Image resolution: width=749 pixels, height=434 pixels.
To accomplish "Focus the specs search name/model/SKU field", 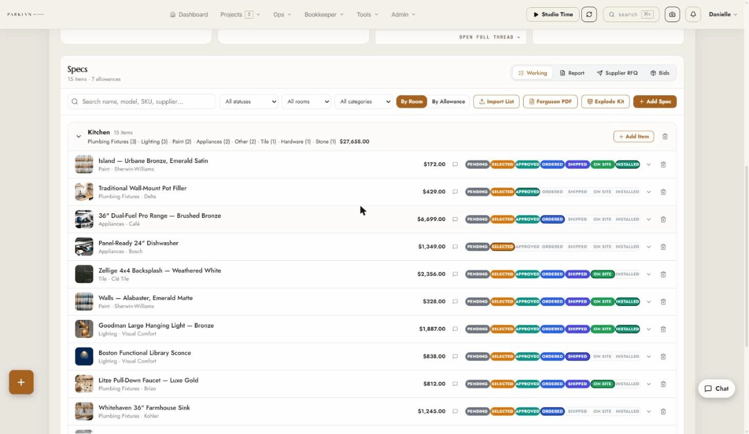I will click(142, 101).
